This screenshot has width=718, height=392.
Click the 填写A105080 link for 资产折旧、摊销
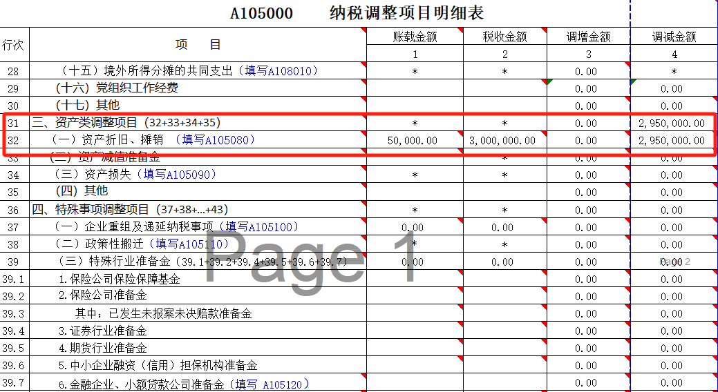click(x=215, y=140)
